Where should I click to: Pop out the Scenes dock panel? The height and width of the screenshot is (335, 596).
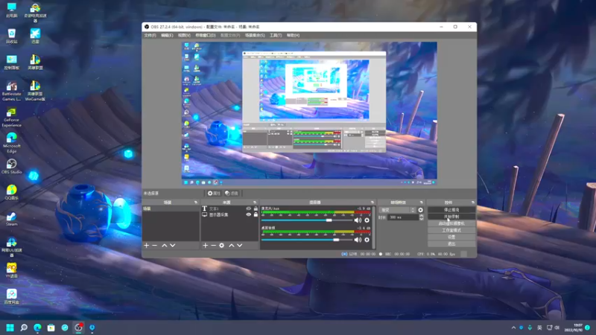196,202
